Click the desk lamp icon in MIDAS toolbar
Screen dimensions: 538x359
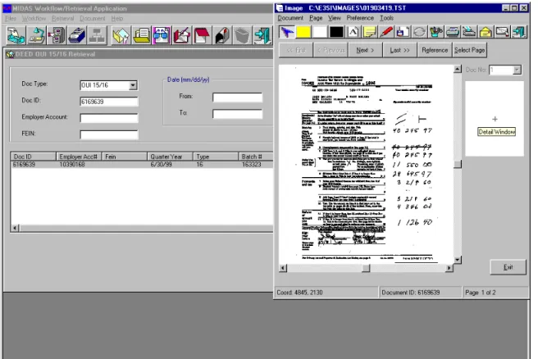(36, 36)
